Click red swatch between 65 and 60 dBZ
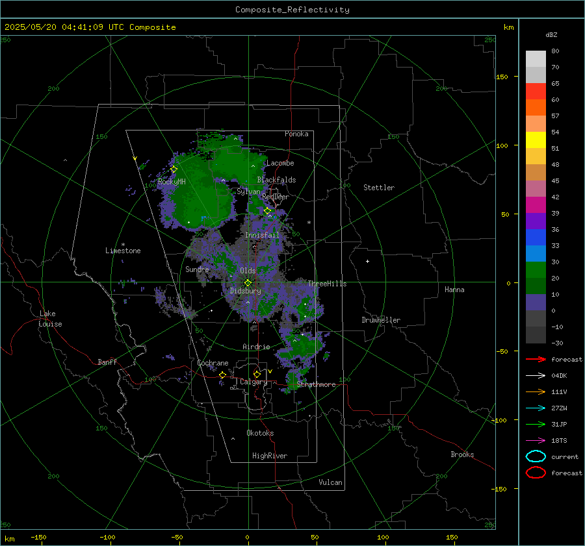Viewport: 585px width, 546px height. (536, 92)
